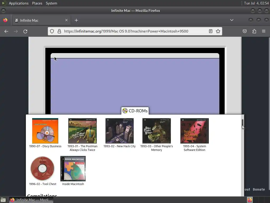Select the New Hack City CD cover
This screenshot has width=270, height=203.
119,131
